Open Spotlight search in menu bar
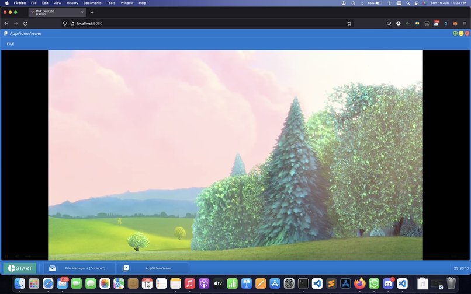This screenshot has height=294, width=471. click(408, 3)
